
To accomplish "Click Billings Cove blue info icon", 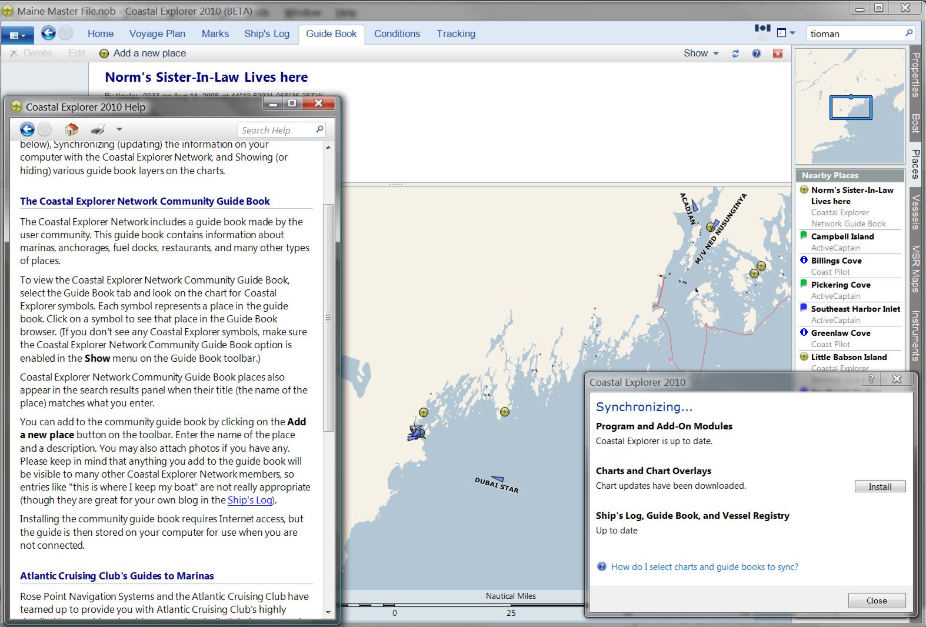I will pyautogui.click(x=804, y=260).
